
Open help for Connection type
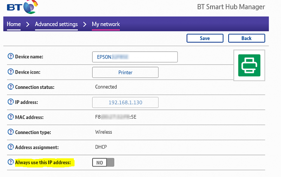pos(10,132)
